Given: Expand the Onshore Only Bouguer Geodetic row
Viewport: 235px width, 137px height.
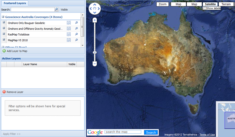Looking at the screenshot, I should pos(4,23).
